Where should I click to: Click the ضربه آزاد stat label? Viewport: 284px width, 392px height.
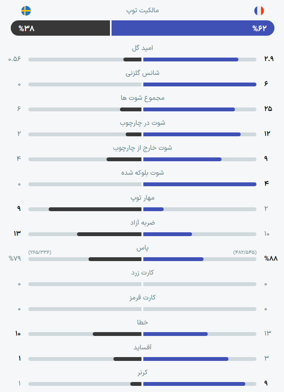click(143, 223)
